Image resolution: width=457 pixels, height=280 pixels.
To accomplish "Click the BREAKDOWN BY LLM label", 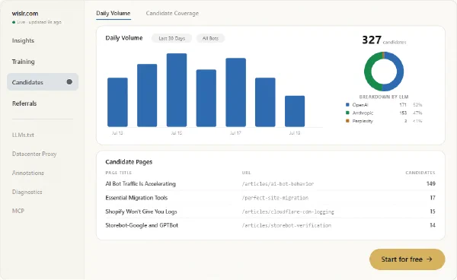I will (x=384, y=97).
